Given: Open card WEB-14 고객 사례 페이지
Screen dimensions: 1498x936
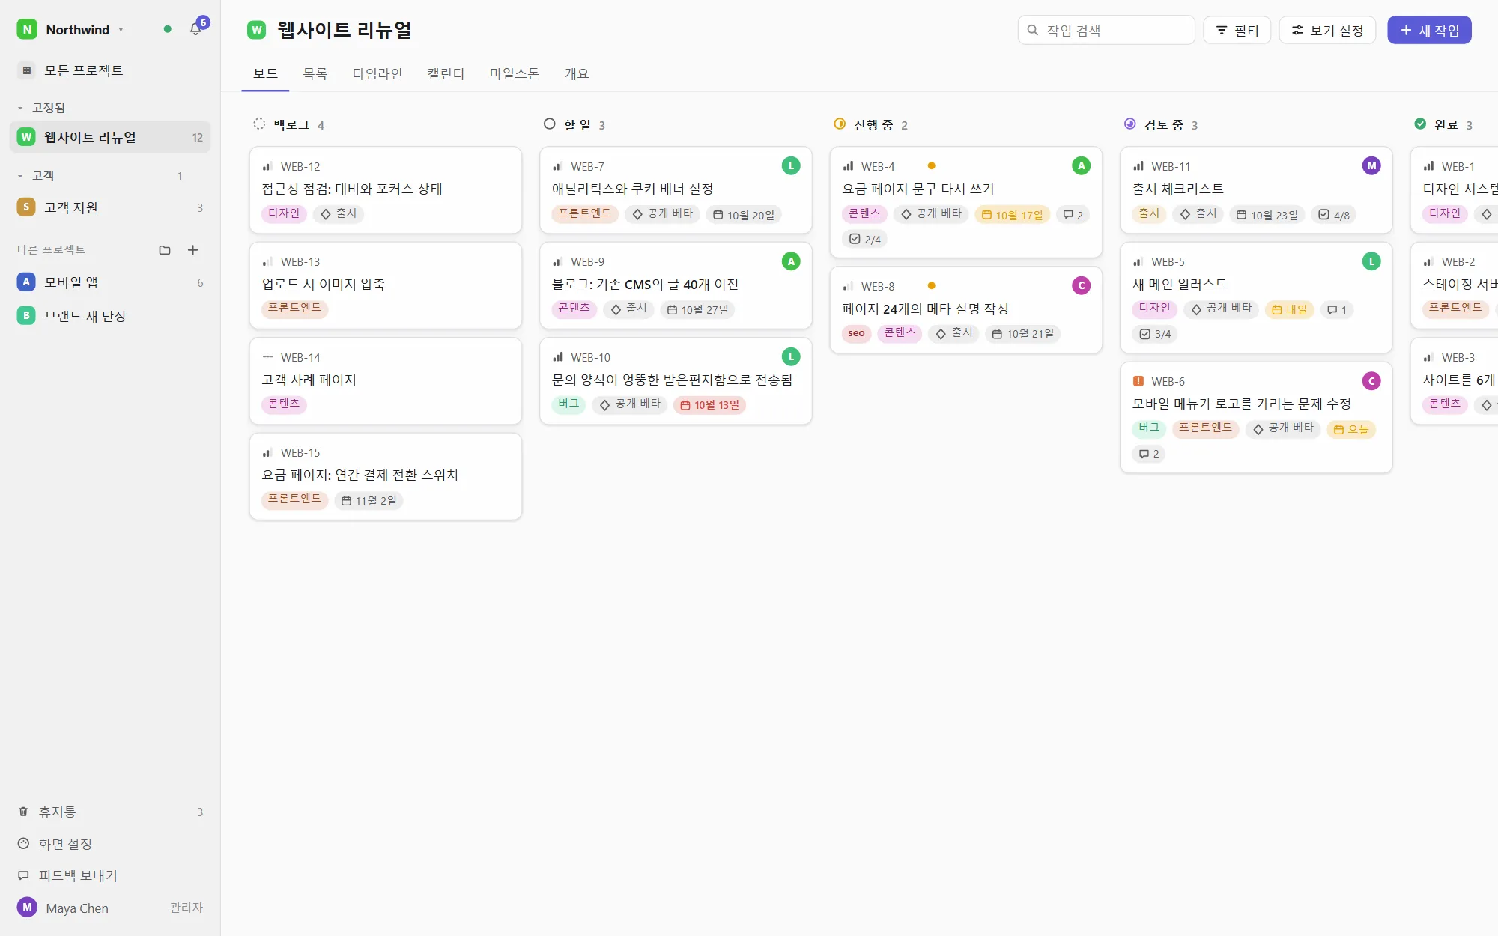Looking at the screenshot, I should (386, 381).
